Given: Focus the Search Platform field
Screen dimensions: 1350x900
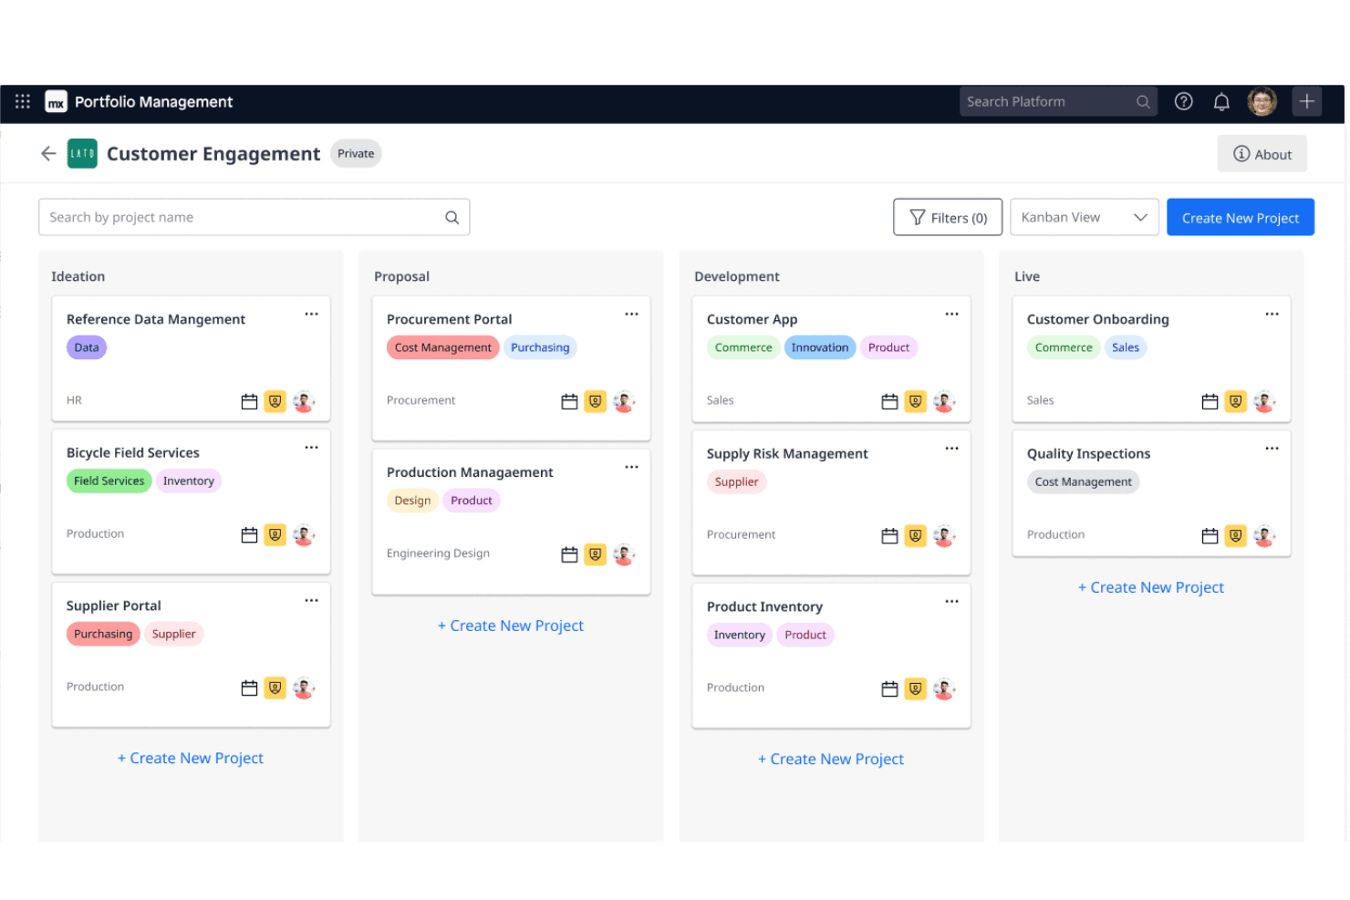Looking at the screenshot, I should [x=1058, y=101].
